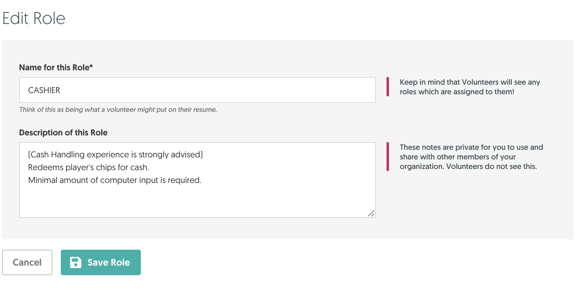Viewport: 585px width, 290px height.
Task: Click the floppy disk icon on Save Role
Action: click(76, 262)
